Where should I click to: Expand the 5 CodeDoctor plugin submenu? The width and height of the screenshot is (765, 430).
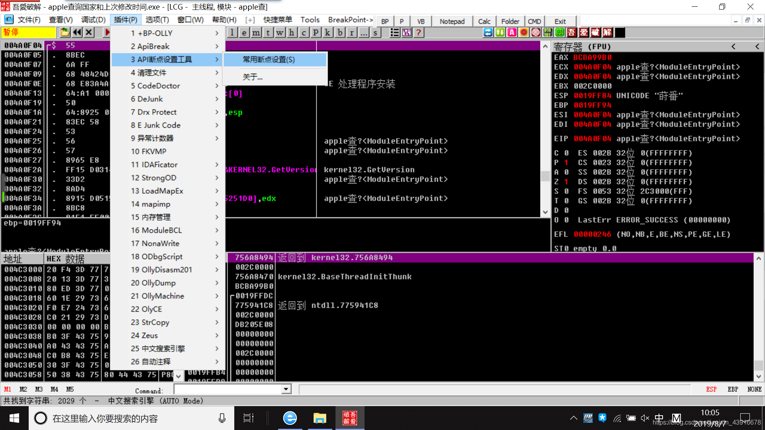coord(168,86)
